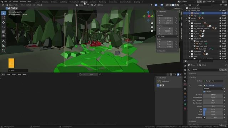Image resolution: width=228 pixels, height=128 pixels.
Task: Select the Transform tool
Action: tap(4, 36)
